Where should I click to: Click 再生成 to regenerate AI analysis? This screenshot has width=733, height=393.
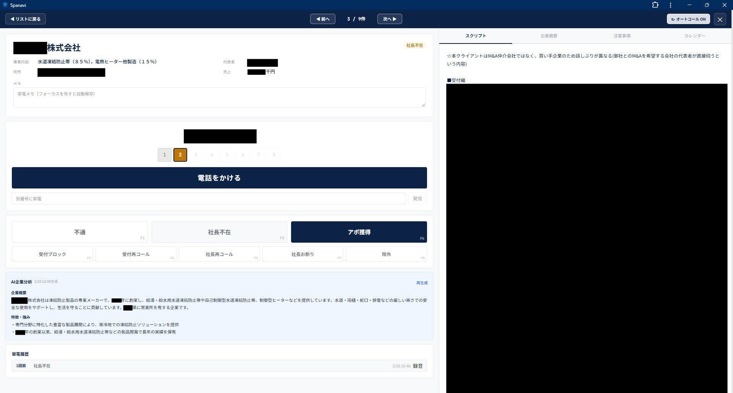(x=422, y=283)
